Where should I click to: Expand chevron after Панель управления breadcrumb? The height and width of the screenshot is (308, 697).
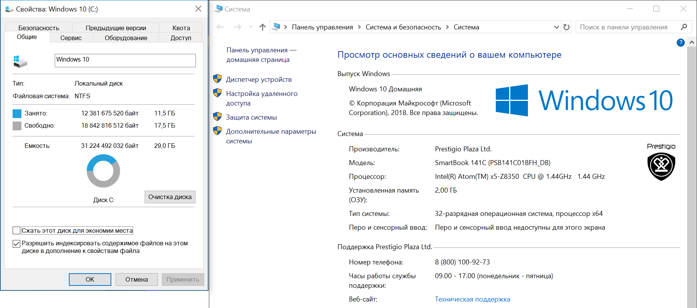[x=359, y=27]
